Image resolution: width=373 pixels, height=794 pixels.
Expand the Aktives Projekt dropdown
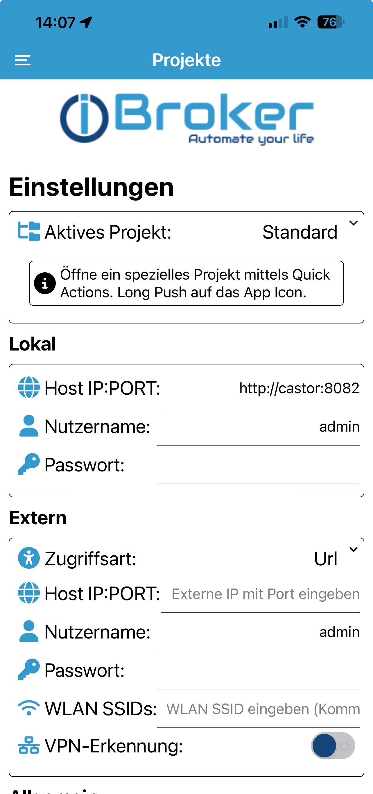(x=353, y=223)
